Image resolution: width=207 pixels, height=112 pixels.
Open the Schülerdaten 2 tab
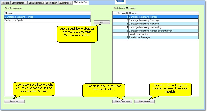[36, 2]
